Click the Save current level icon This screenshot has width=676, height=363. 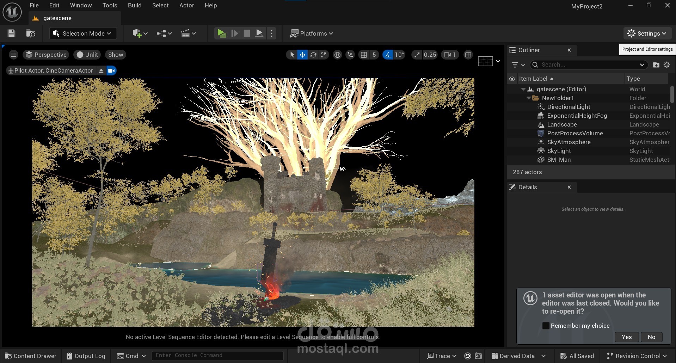coord(11,33)
